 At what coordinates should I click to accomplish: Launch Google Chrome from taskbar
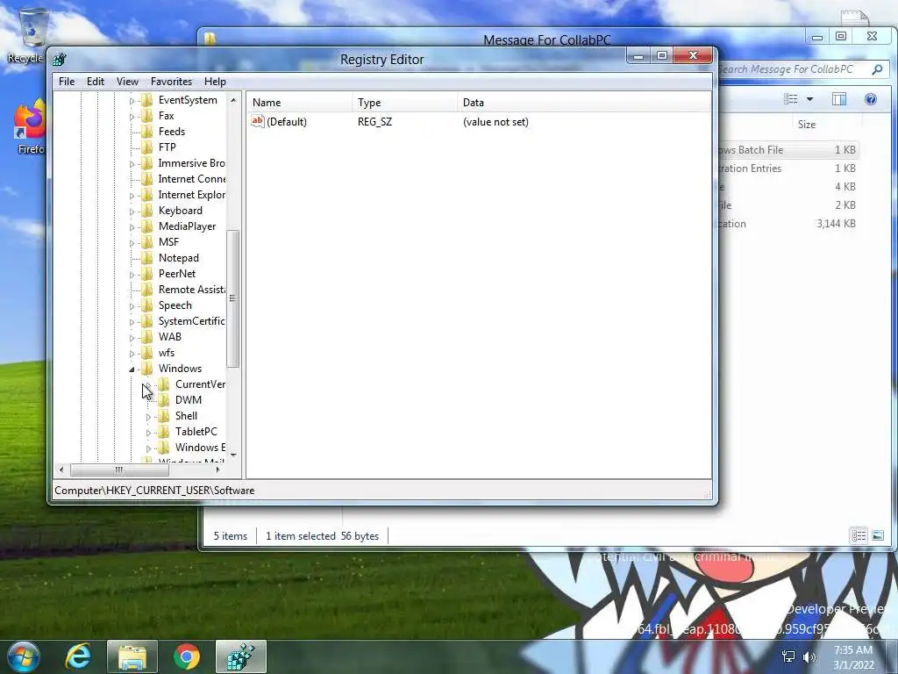click(186, 656)
